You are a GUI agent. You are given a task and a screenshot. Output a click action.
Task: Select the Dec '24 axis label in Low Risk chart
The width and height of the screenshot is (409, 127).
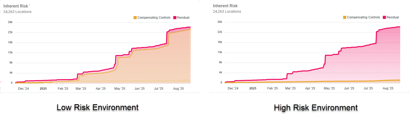coord(23,89)
